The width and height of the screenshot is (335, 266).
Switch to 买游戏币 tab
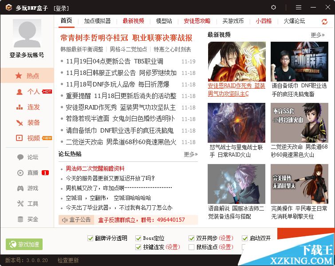point(233,21)
